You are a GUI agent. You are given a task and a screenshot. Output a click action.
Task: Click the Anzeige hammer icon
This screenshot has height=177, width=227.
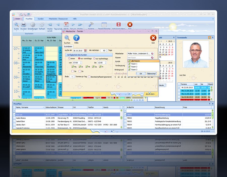[91, 25]
